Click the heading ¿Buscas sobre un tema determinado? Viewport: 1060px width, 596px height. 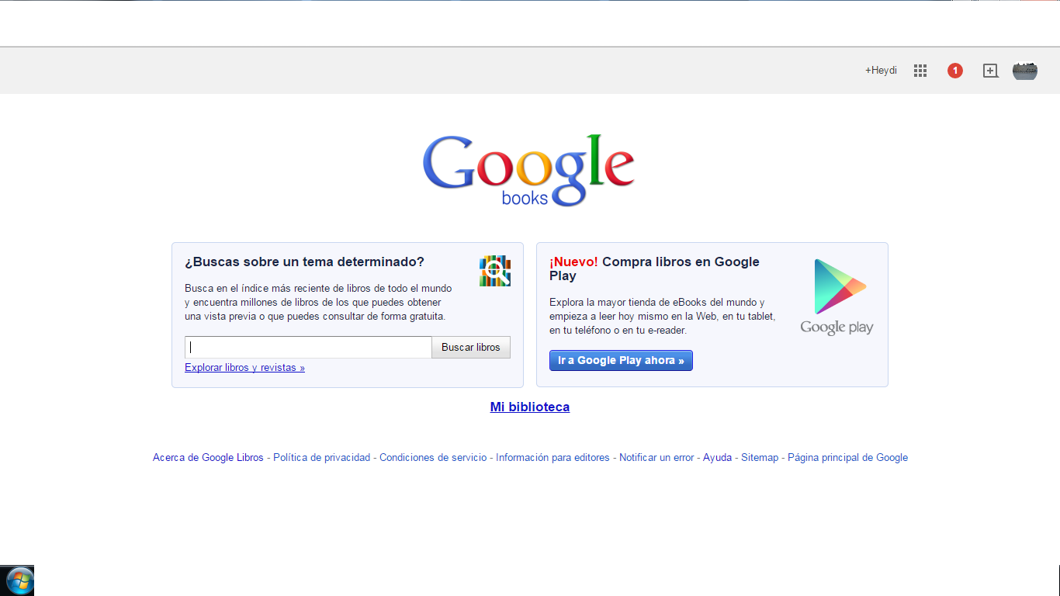point(304,262)
